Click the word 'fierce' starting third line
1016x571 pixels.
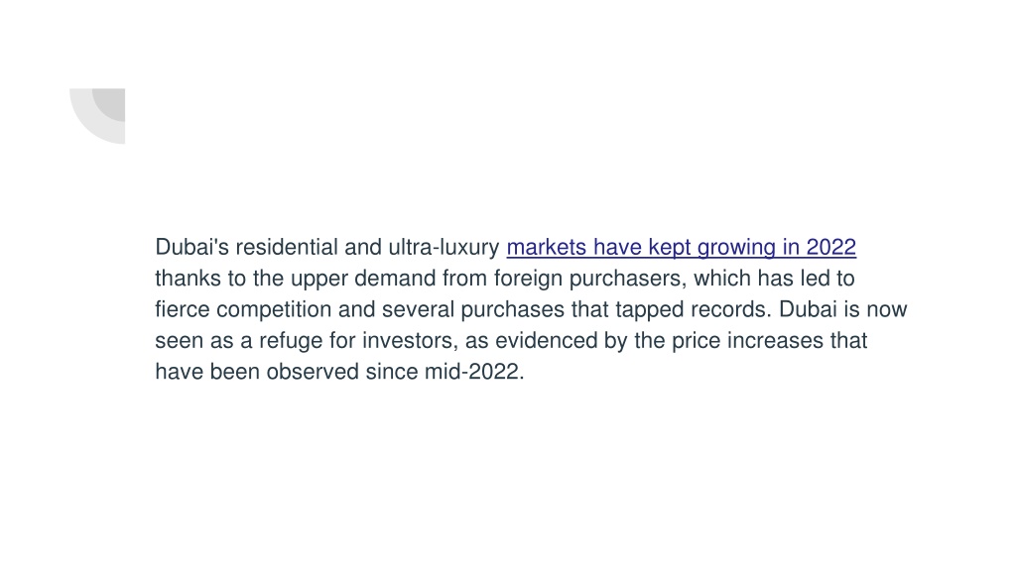tap(183, 309)
